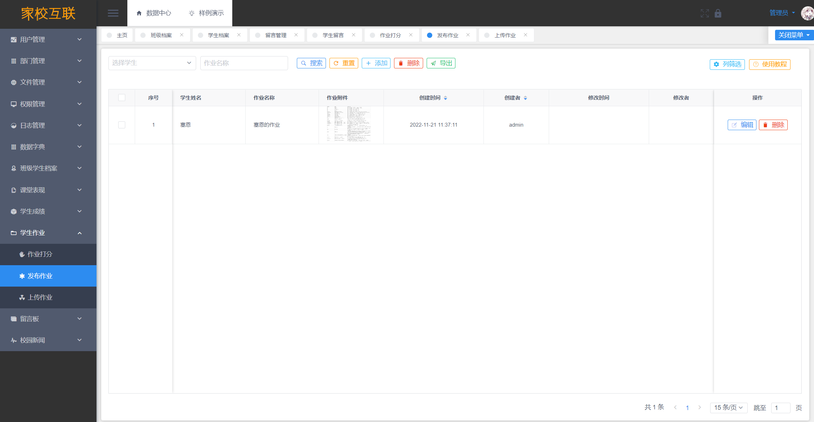Open the 15 条/页 page size dropdown

point(728,407)
